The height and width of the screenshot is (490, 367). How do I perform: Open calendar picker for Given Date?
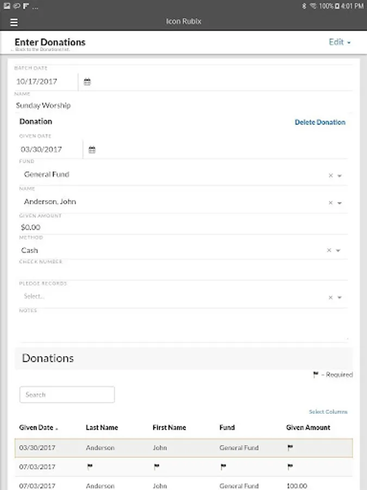(92, 150)
